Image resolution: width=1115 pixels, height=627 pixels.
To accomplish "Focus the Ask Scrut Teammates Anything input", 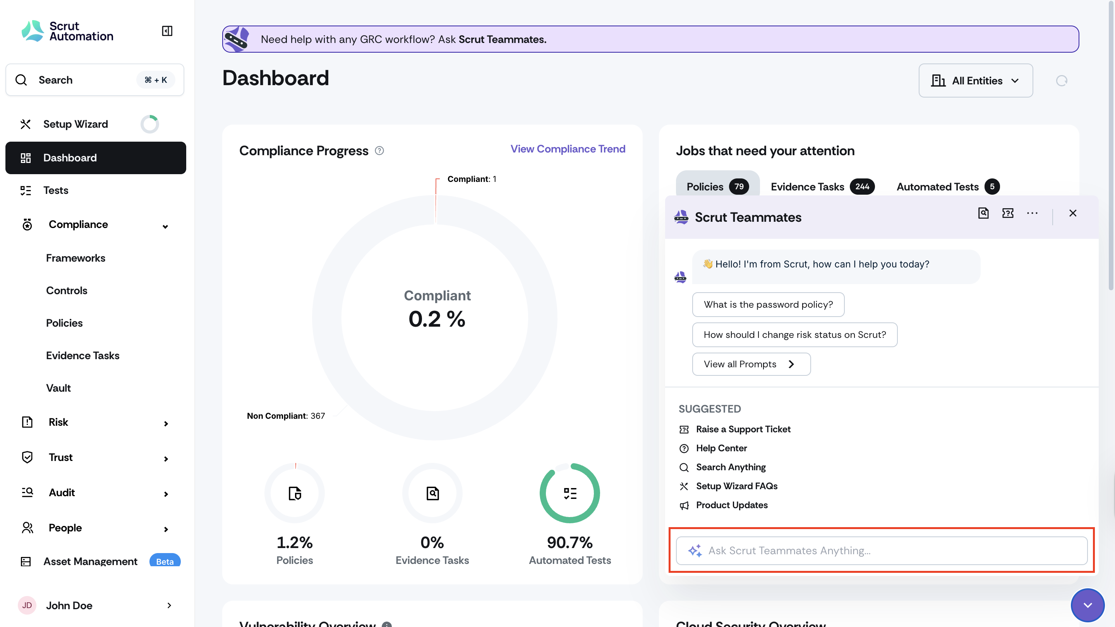I will pyautogui.click(x=881, y=550).
